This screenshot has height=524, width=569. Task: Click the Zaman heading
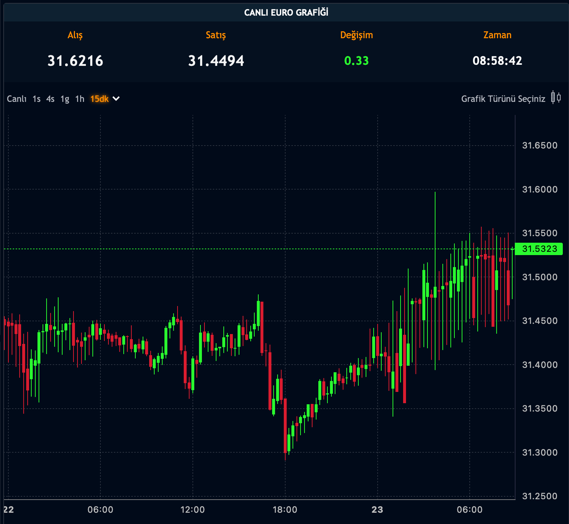pos(497,35)
